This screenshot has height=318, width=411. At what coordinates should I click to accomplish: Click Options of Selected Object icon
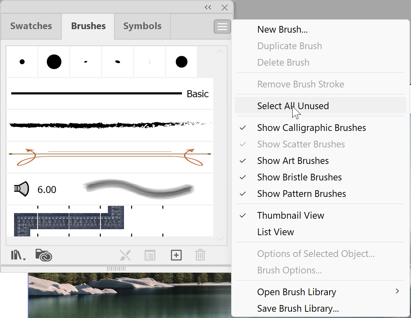point(150,255)
